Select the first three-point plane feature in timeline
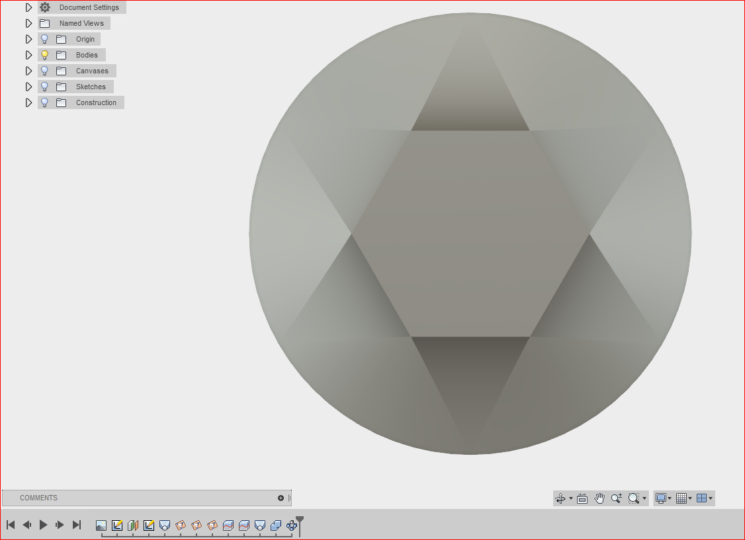The height and width of the screenshot is (540, 745). pos(181,525)
